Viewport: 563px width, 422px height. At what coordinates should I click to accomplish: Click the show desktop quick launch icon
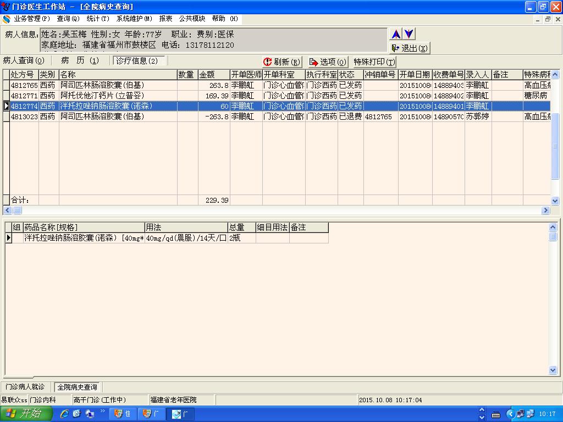pyautogui.click(x=90, y=414)
